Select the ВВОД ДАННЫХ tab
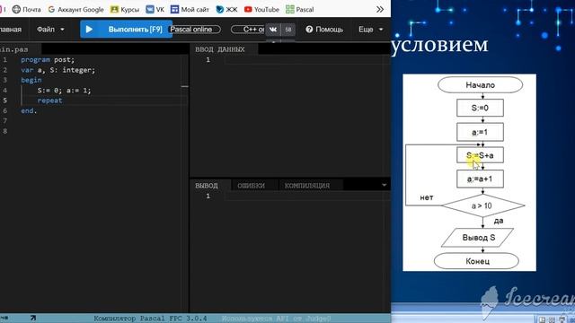Viewport: 575px width, 323px height. point(220,49)
